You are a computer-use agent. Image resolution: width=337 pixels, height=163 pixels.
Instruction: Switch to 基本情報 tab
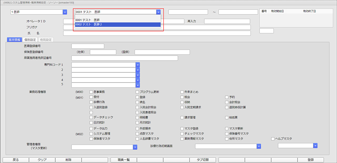(x=14, y=40)
